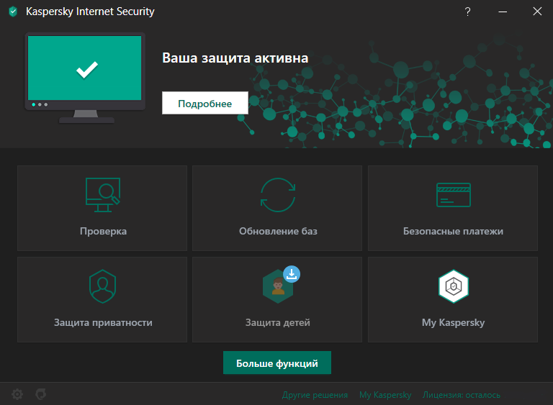Image resolution: width=553 pixels, height=405 pixels.
Task: Click the Больше функций button
Action: coord(277,363)
